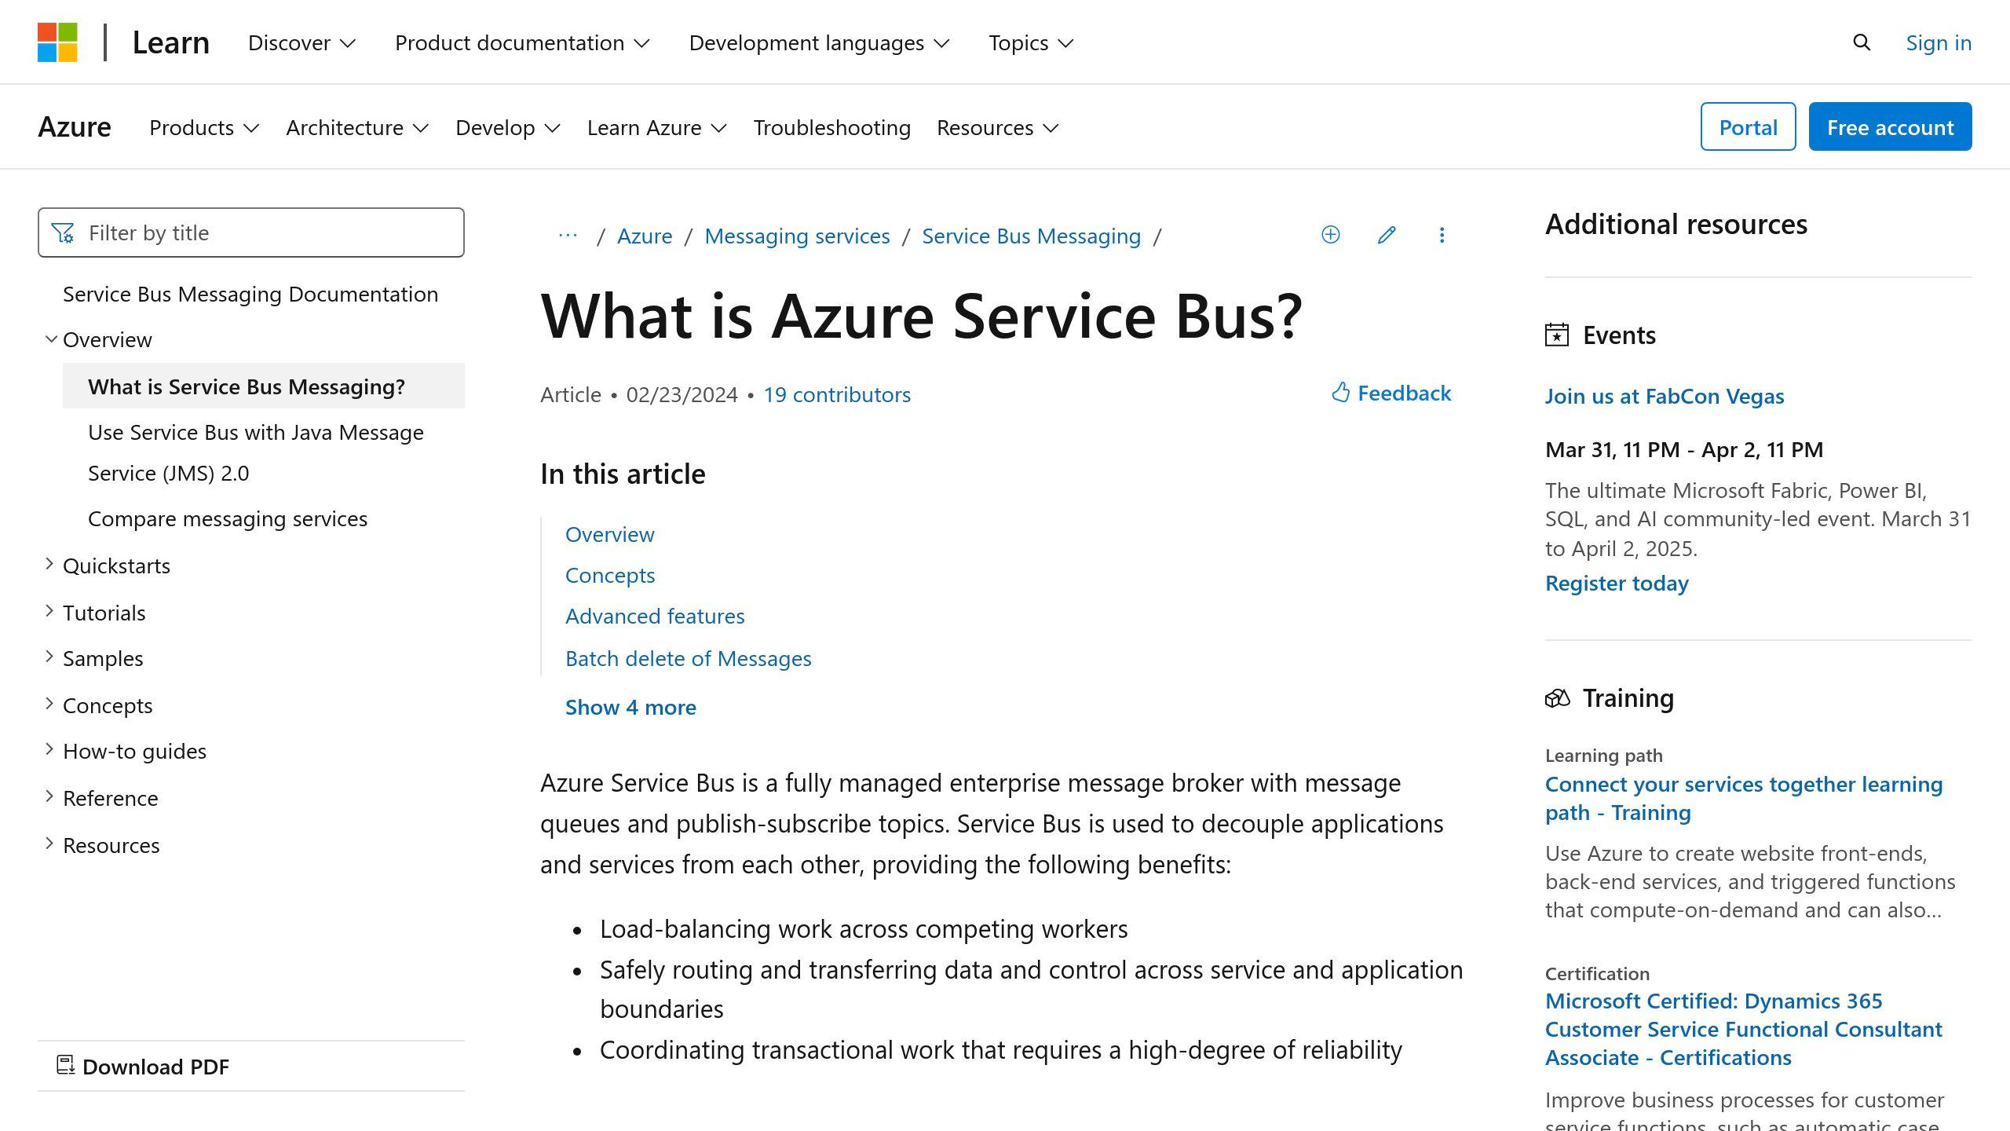Click the Microsoft logo
Image resolution: width=2010 pixels, height=1131 pixels.
click(57, 42)
